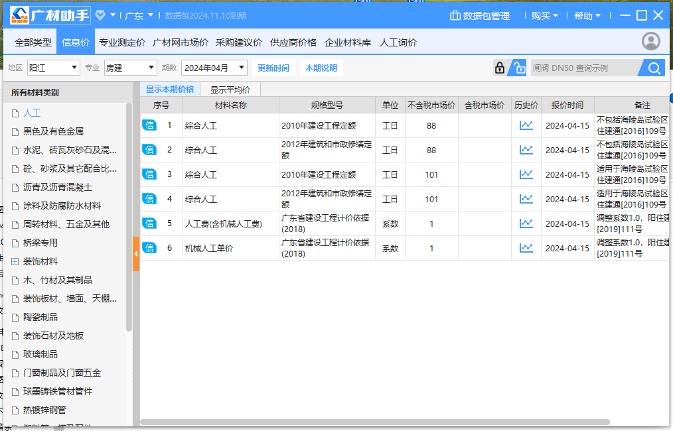The width and height of the screenshot is (673, 431).
Task: Select 沥青及沥青混凝土 category
Action: pos(58,187)
